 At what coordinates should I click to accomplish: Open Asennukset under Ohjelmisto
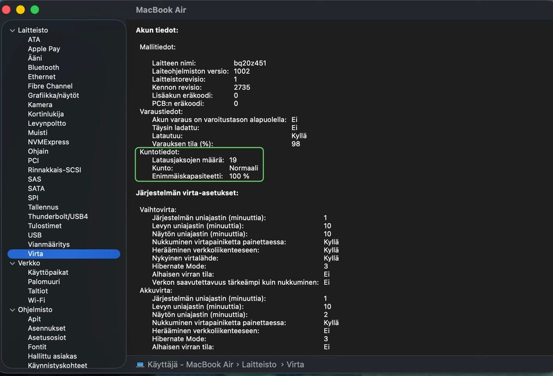tap(47, 329)
